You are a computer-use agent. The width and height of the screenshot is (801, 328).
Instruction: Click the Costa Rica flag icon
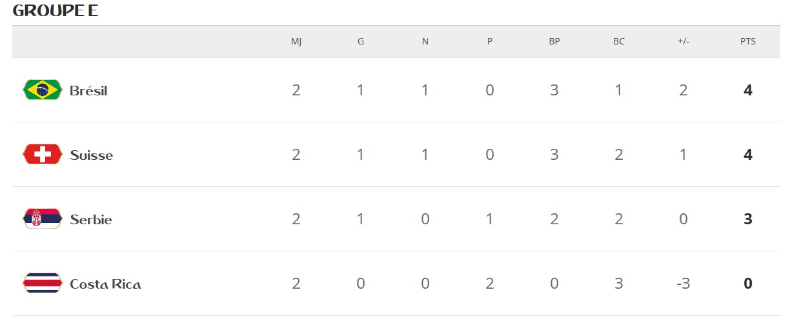[42, 283]
